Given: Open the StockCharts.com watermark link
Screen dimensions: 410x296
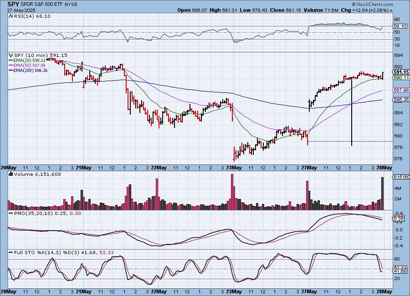Looking at the screenshot, I should 372,4.
